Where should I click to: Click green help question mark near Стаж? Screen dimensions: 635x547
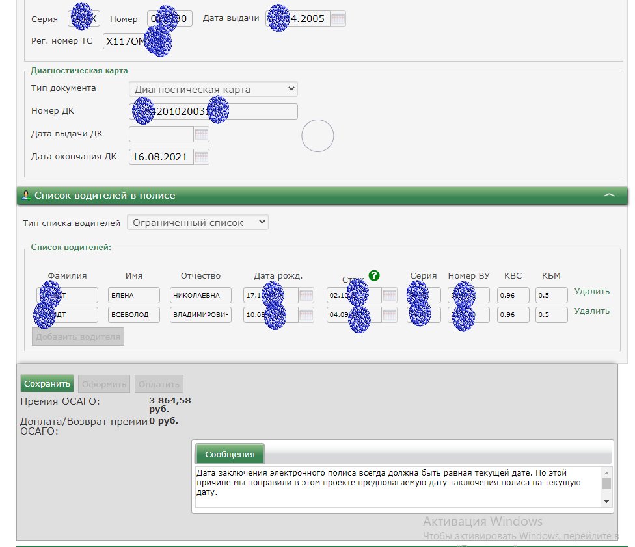(x=373, y=275)
